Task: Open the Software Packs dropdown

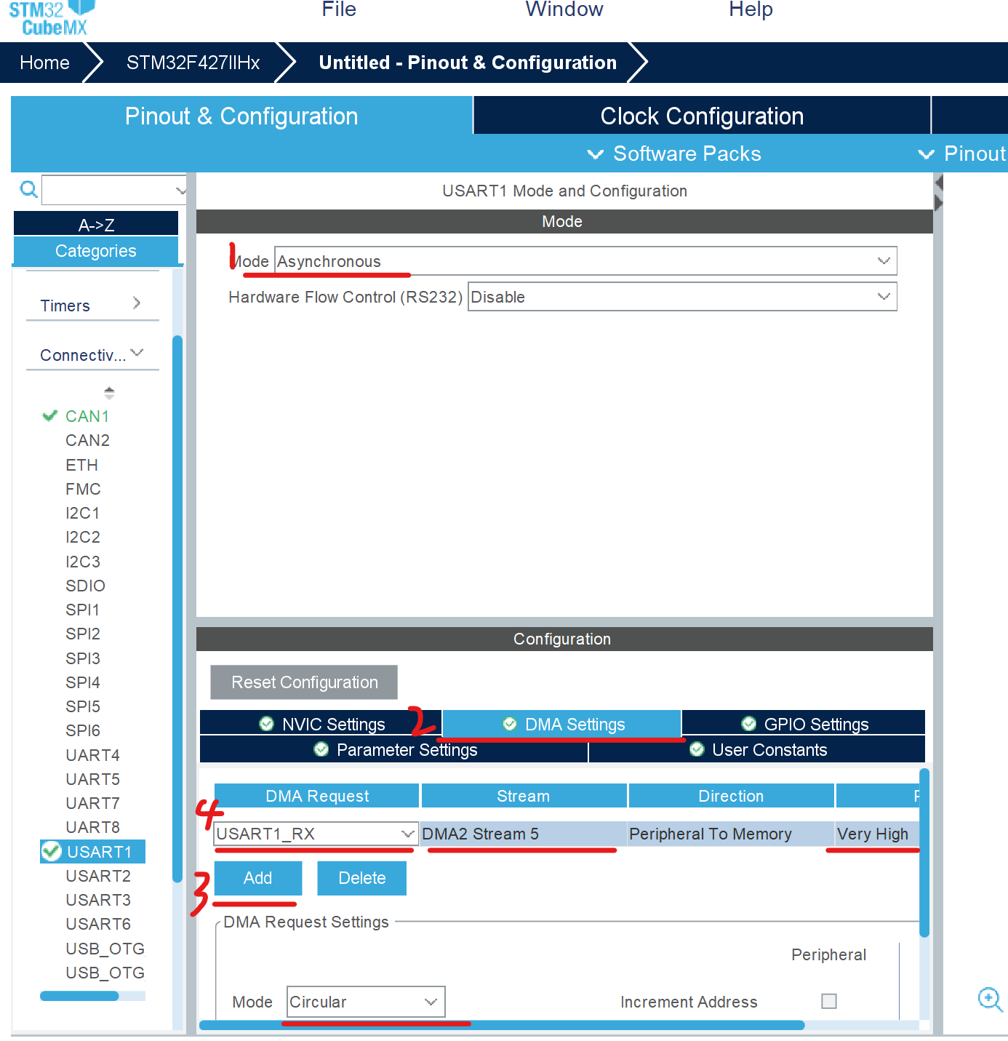Action: coord(675,153)
